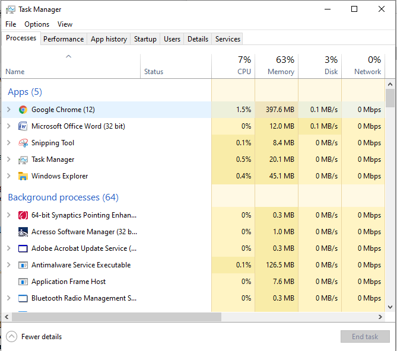The height and width of the screenshot is (351, 397).
Task: Expand the Bluetooth Radio Management entry
Action: point(8,298)
